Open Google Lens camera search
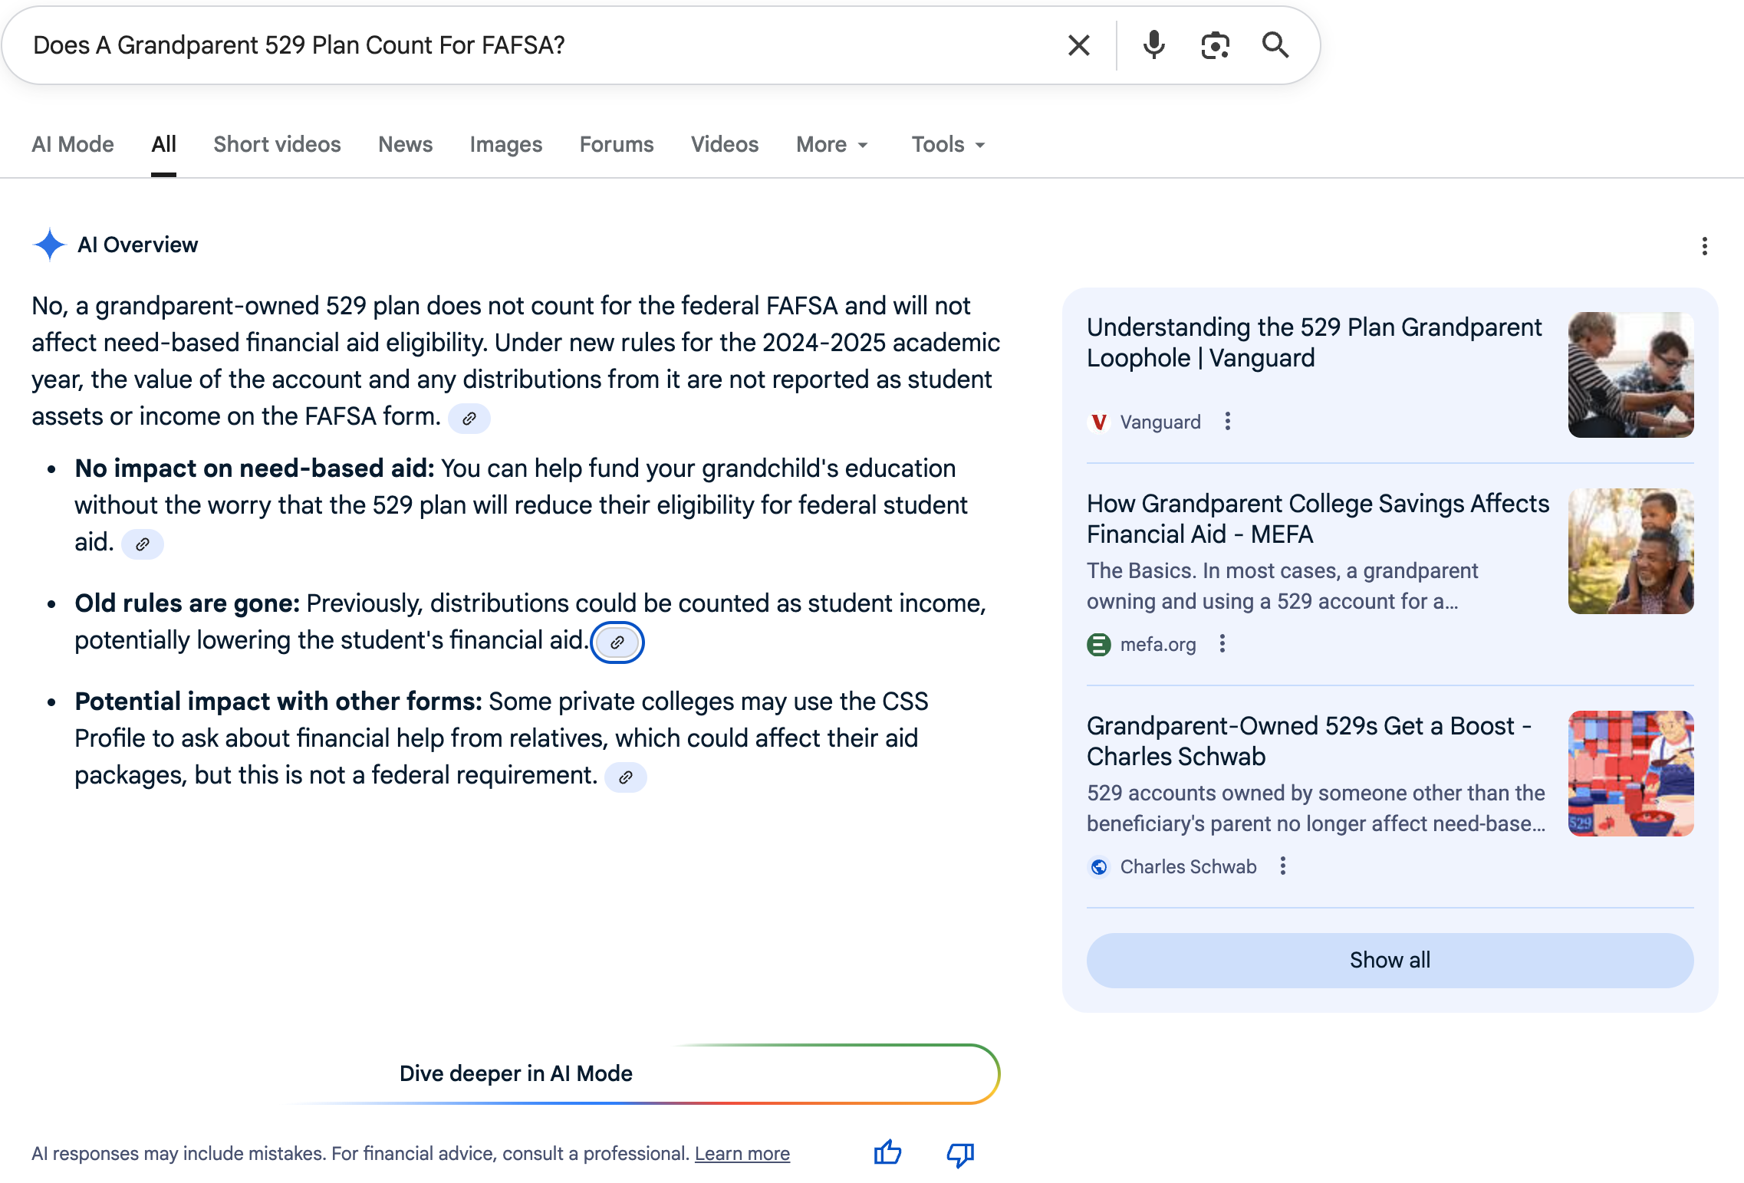Viewport: 1744px width, 1183px height. tap(1215, 45)
